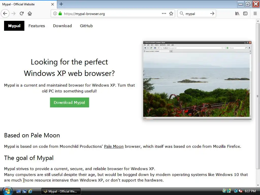The height and width of the screenshot is (195, 260).
Task: Click the muted volume tray icon
Action: (241, 191)
